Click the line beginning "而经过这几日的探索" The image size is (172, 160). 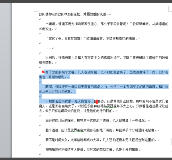click(97, 121)
